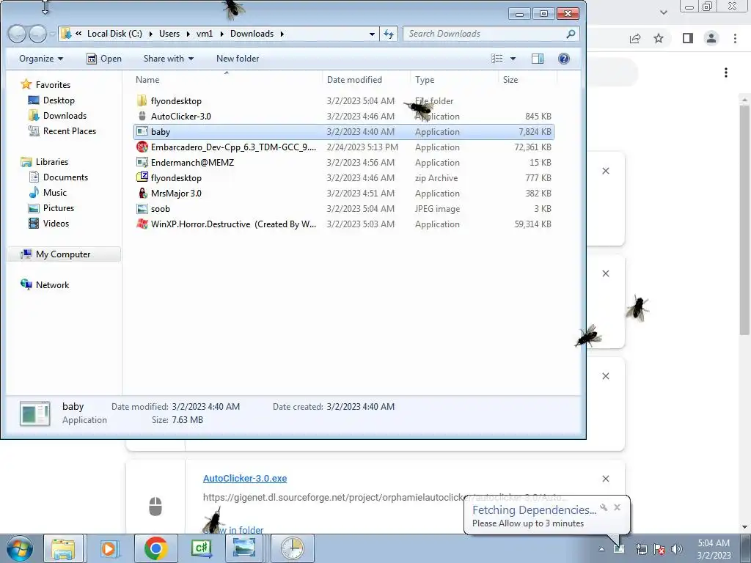
Task: Select the MrsMajor 3.0 application icon
Action: coord(142,194)
